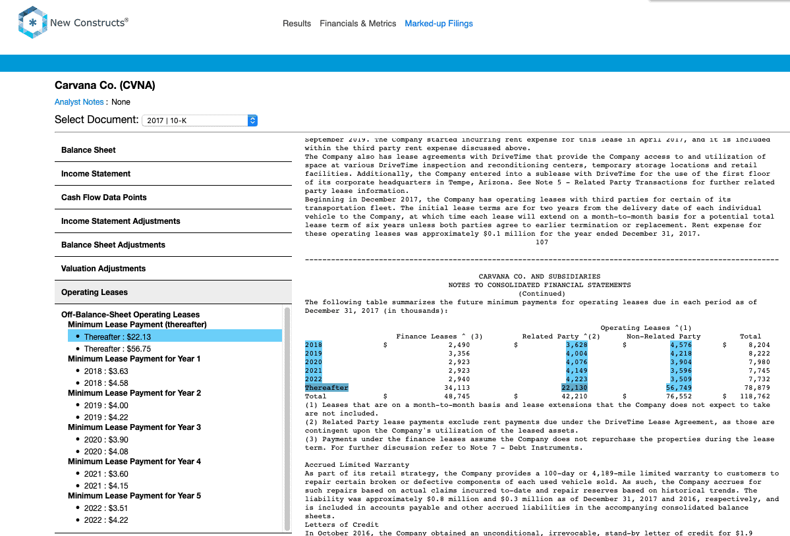Click highlighted 4,076 value for 2020

tap(577, 362)
